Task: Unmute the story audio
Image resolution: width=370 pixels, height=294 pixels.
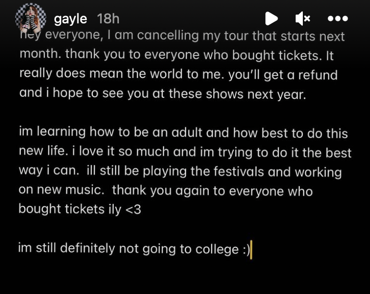Action: click(x=302, y=18)
